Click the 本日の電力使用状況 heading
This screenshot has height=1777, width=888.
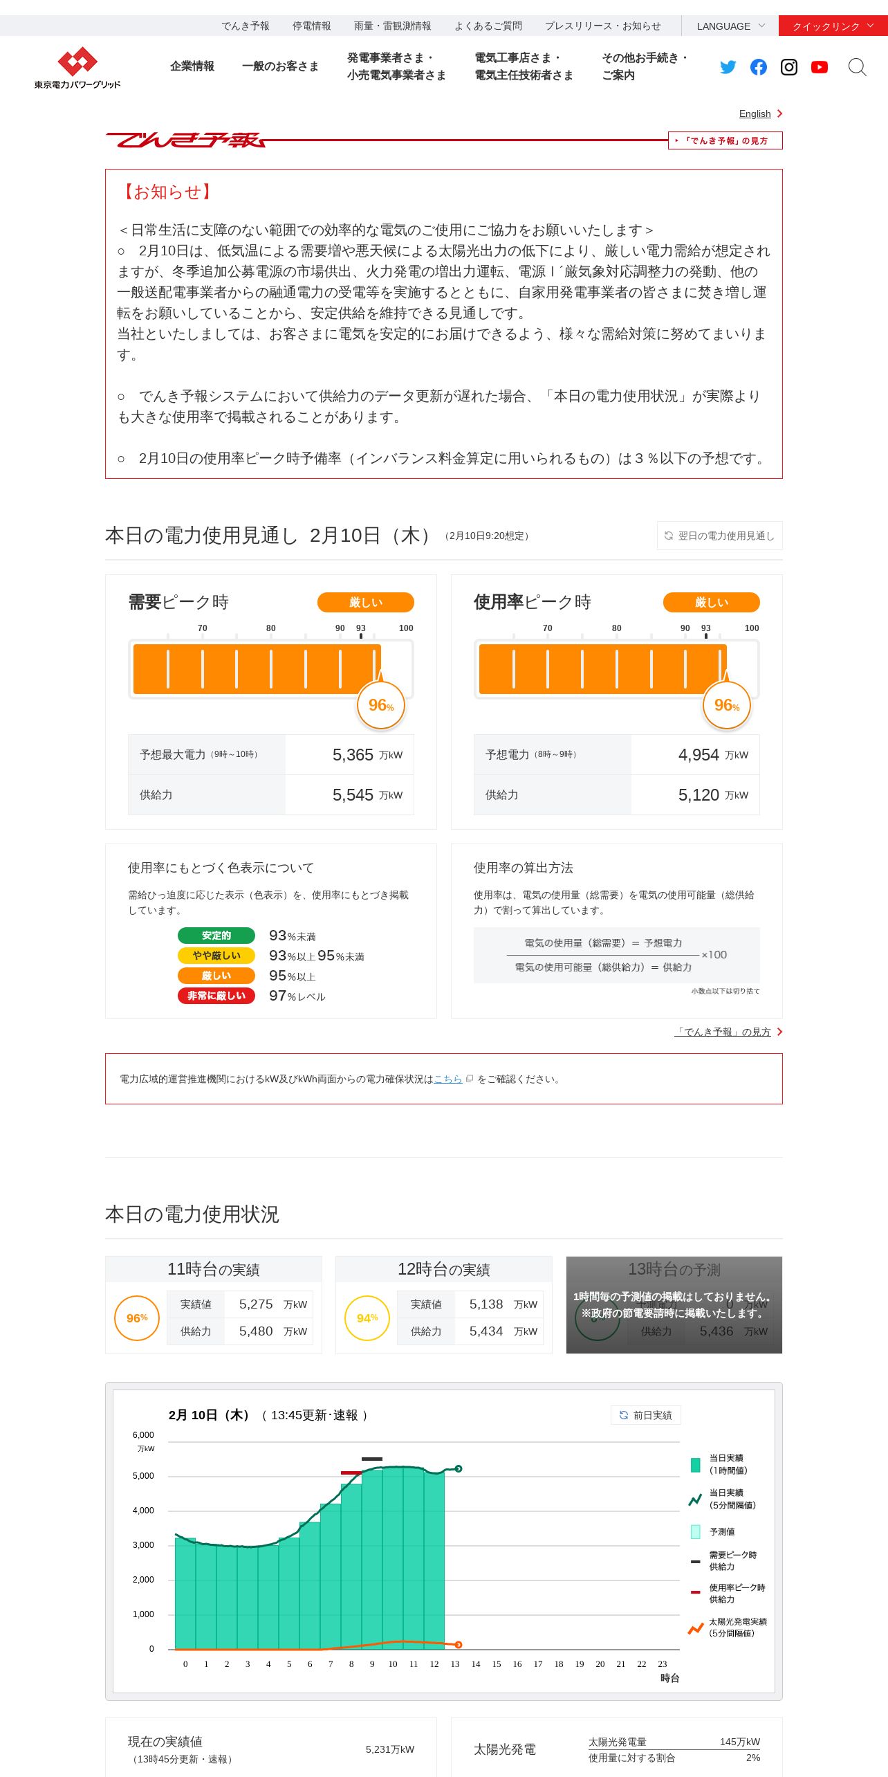192,1214
